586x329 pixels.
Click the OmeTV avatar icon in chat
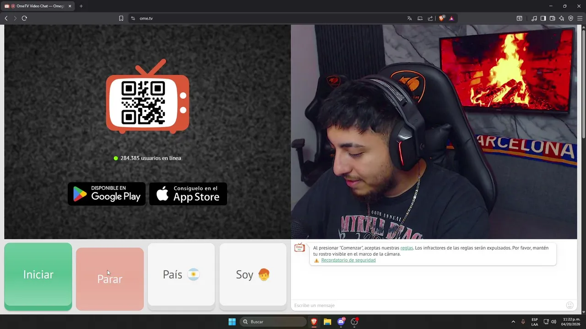tap(299, 248)
